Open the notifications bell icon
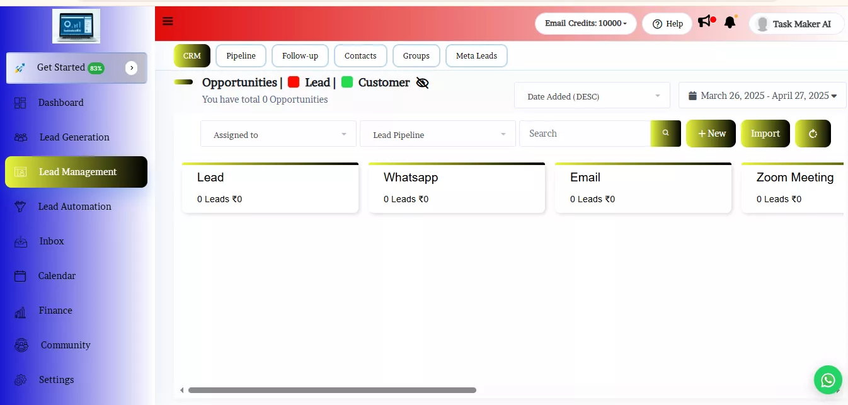848x405 pixels. pos(730,22)
